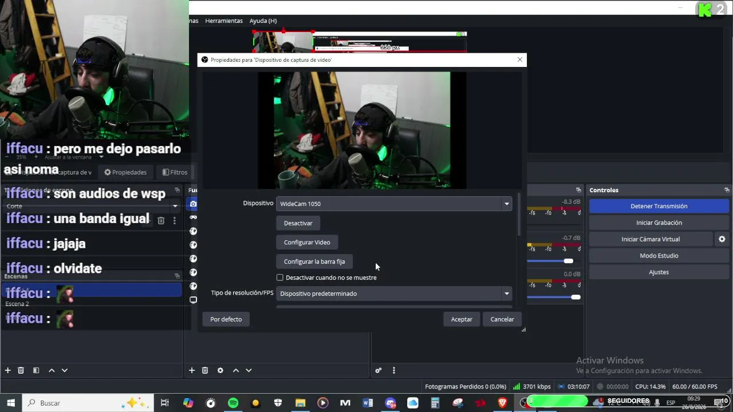Open File Explorer from the taskbar
The width and height of the screenshot is (733, 412).
pos(300,403)
